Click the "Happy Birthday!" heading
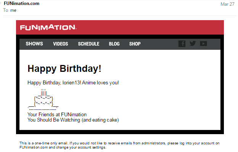 [64, 69]
